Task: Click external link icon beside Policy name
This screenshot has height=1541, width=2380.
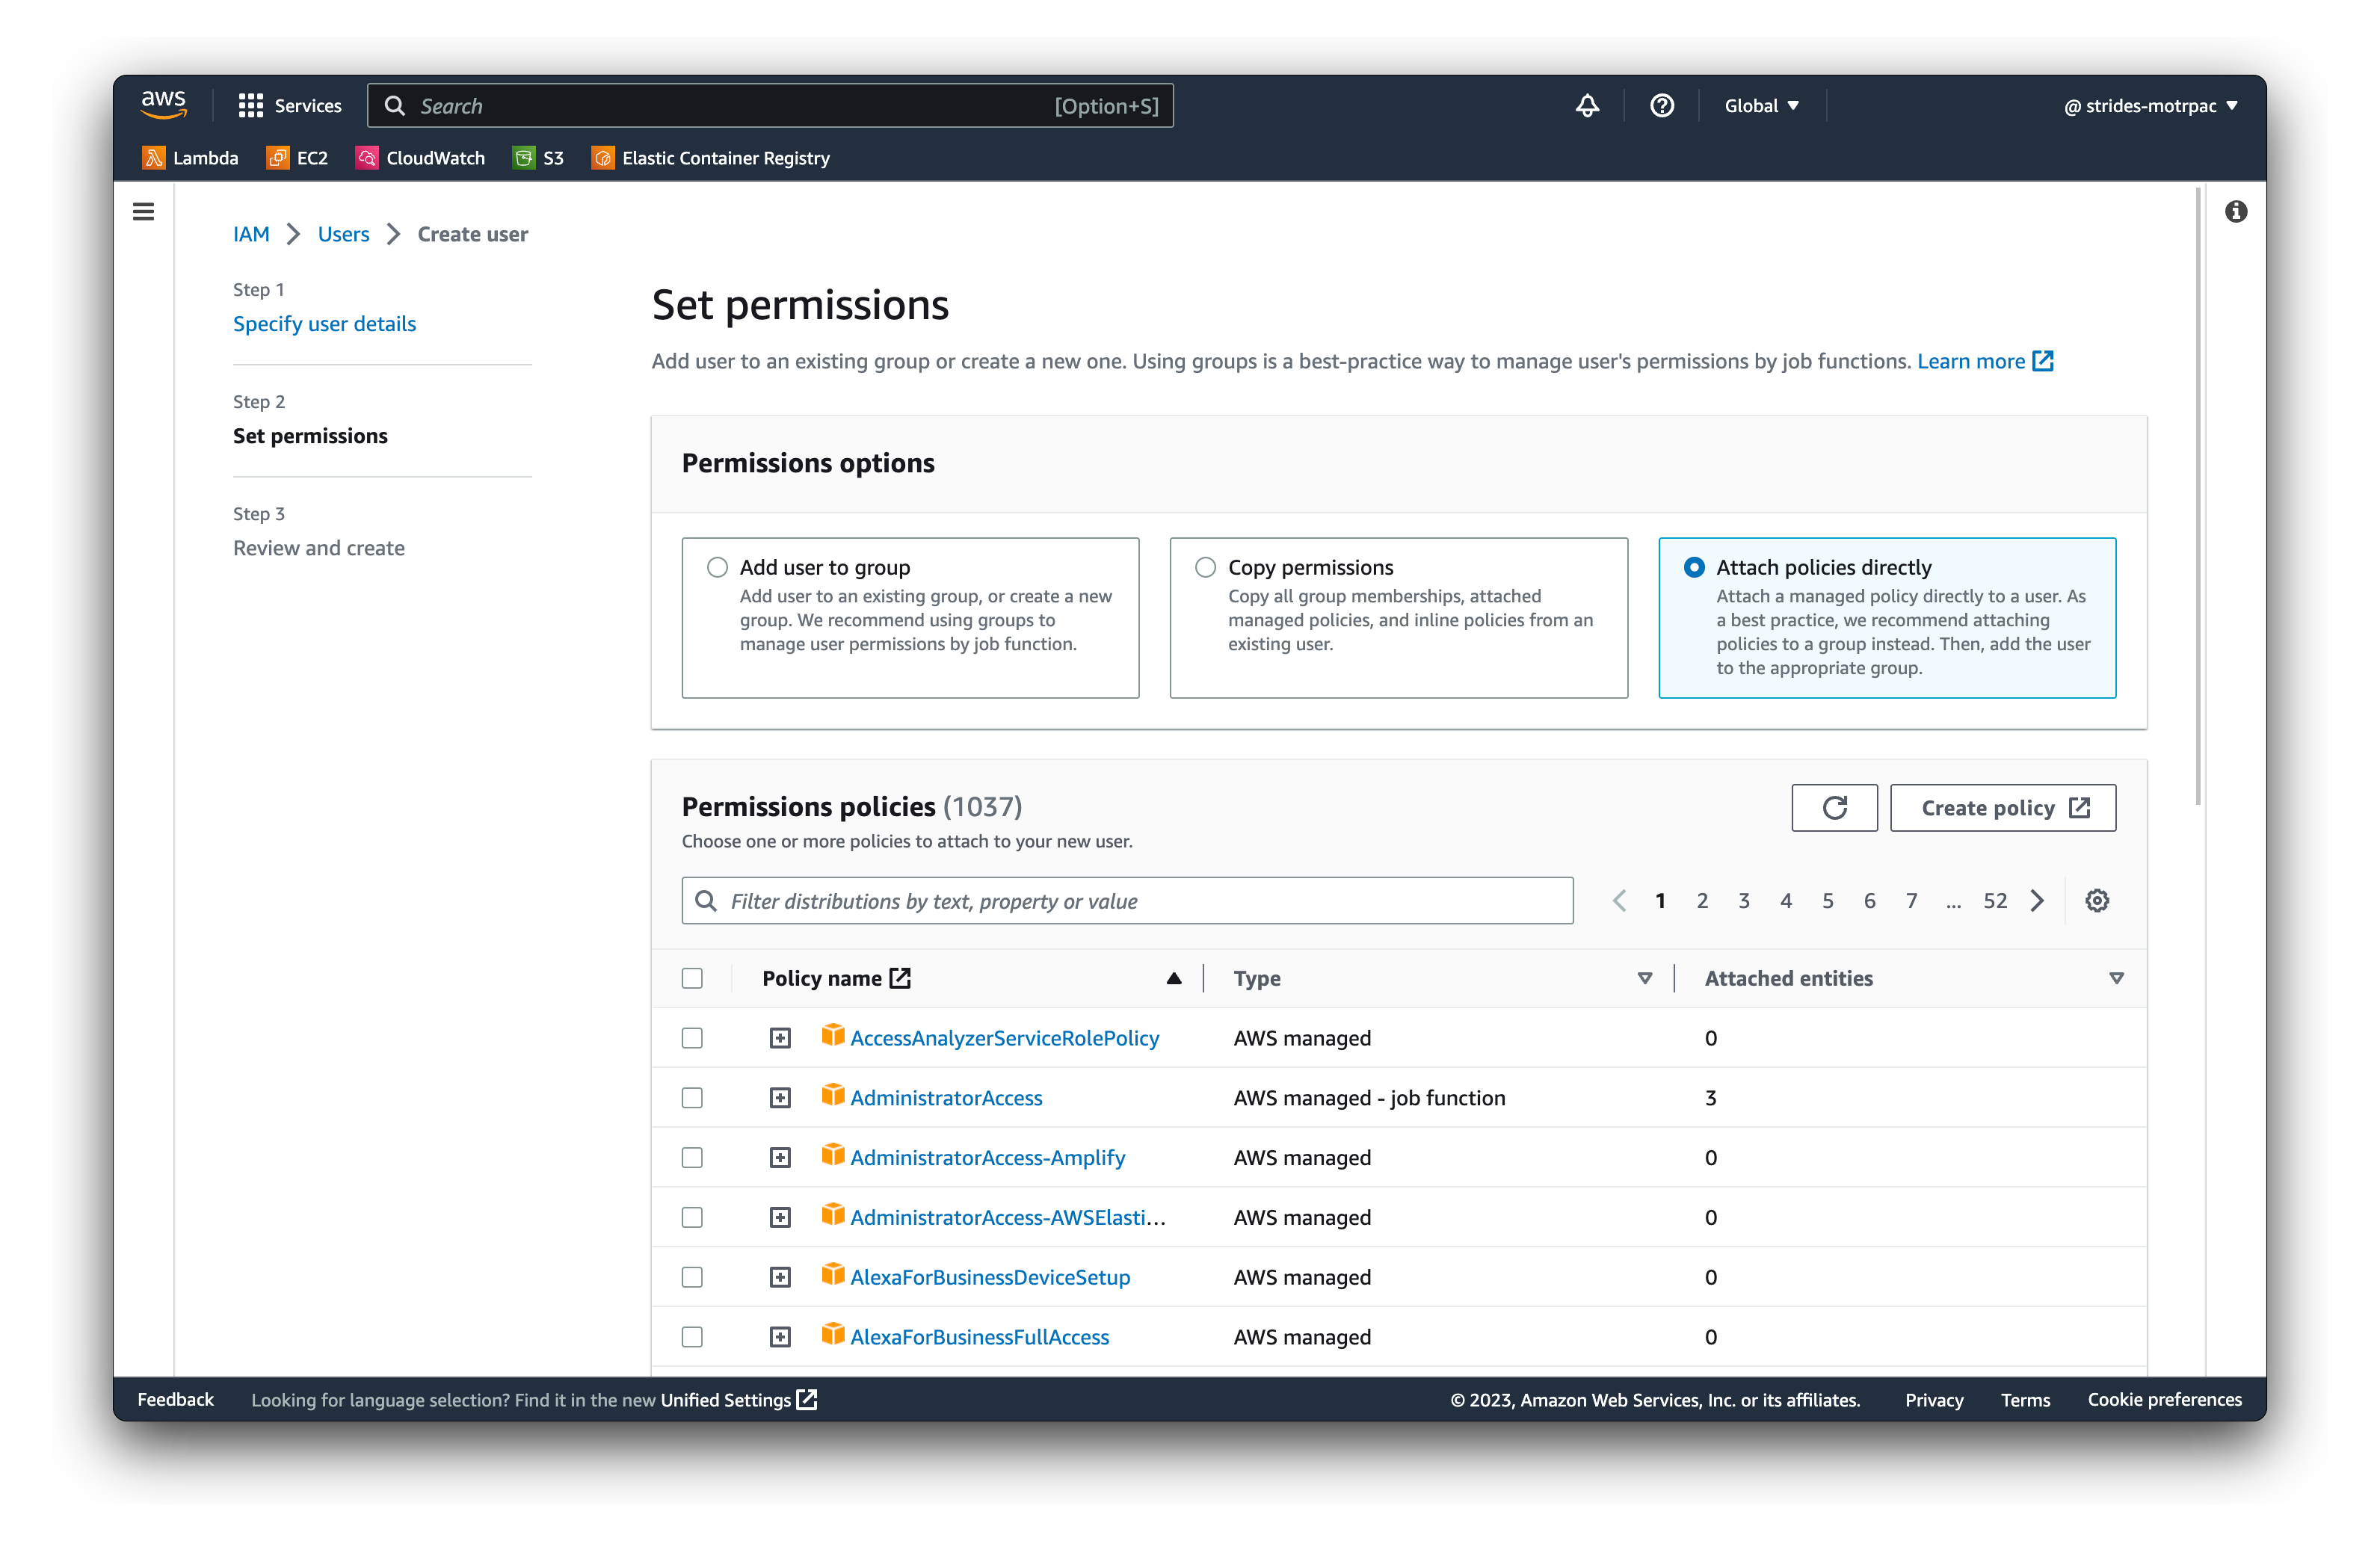Action: pos(900,978)
